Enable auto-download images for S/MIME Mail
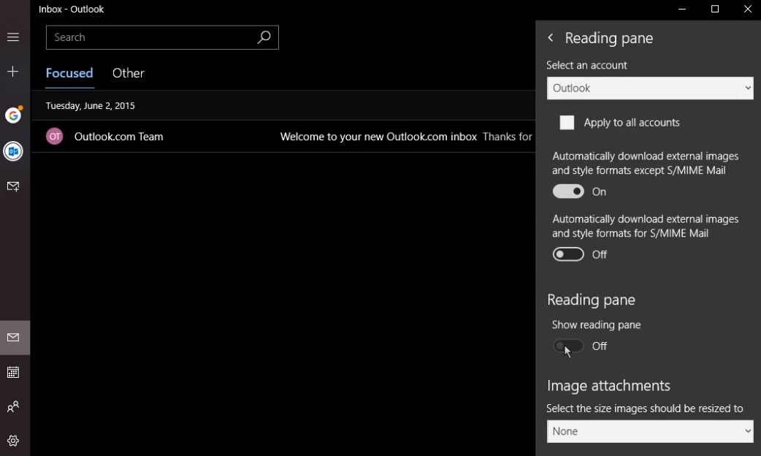Screen dimensions: 761x456 point(568,254)
